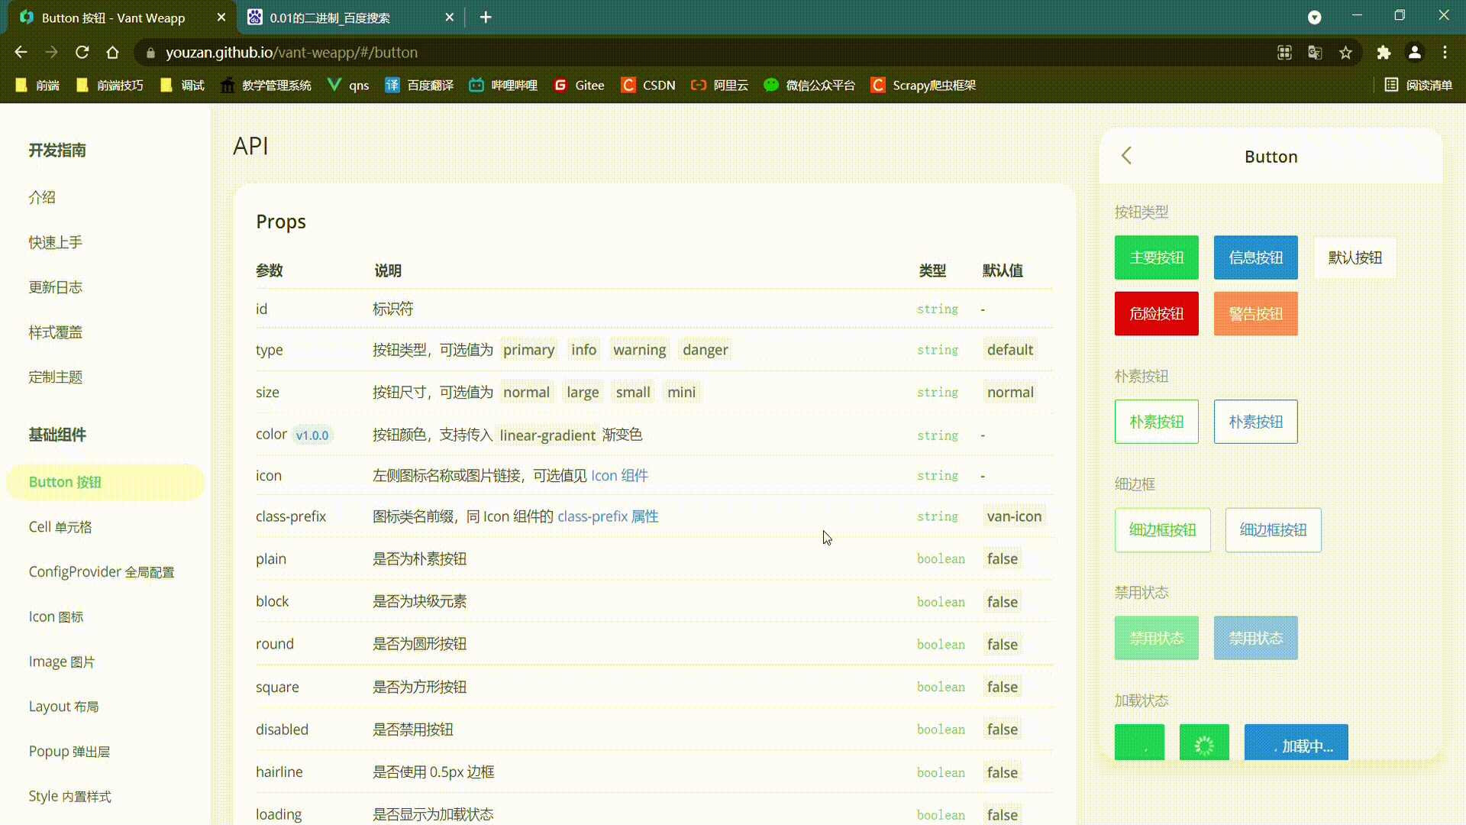Click the red 危险按钮 button

[1157, 313]
